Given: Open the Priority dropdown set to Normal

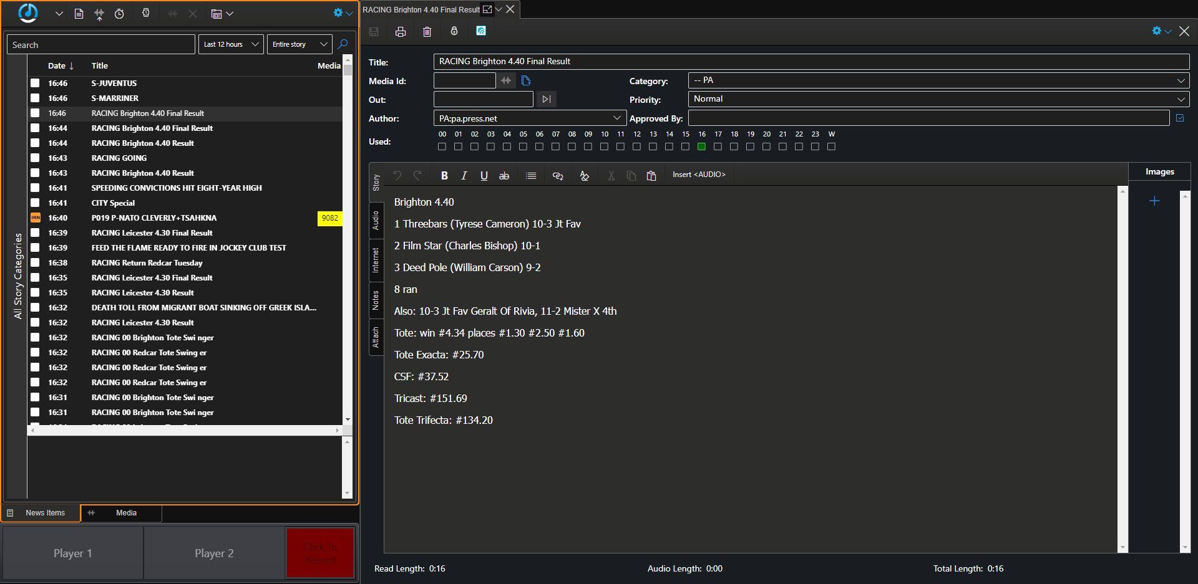Looking at the screenshot, I should [938, 99].
